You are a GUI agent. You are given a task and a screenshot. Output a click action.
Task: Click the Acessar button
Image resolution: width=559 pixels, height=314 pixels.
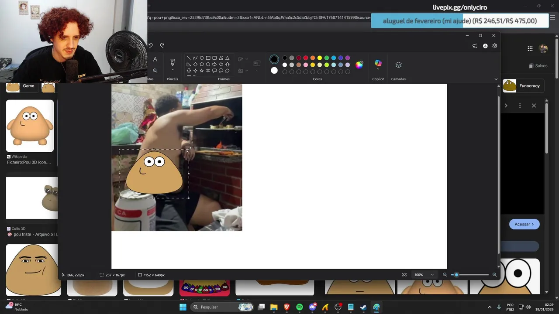tap(524, 224)
